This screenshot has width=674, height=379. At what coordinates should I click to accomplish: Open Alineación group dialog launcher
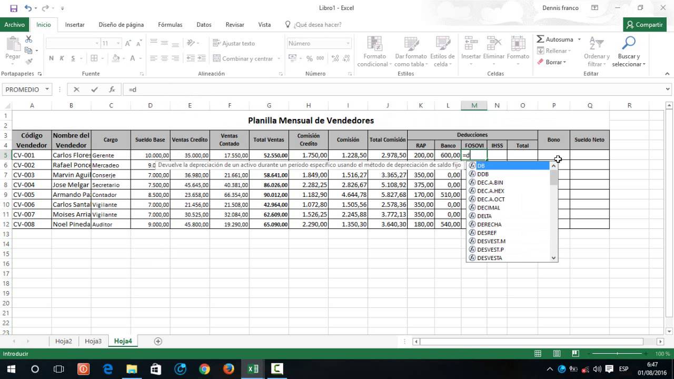point(280,74)
